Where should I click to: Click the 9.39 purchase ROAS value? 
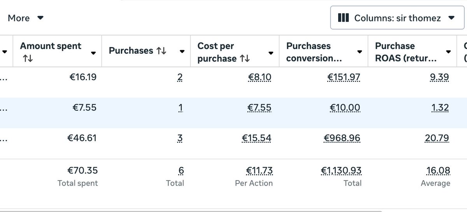[439, 77]
